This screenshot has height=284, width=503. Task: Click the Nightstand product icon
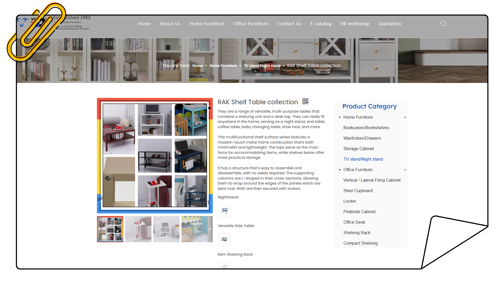point(224,211)
